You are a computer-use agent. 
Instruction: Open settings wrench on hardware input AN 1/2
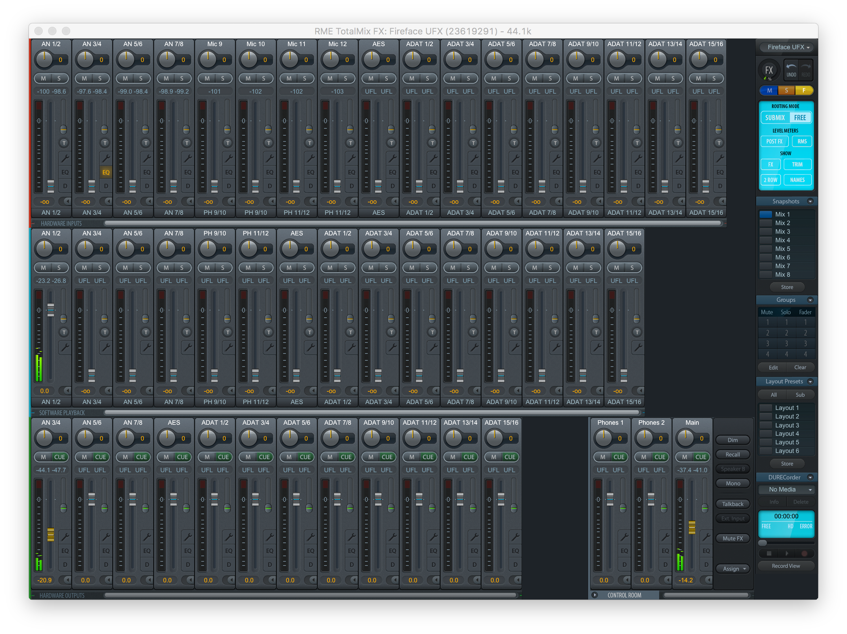(65, 158)
